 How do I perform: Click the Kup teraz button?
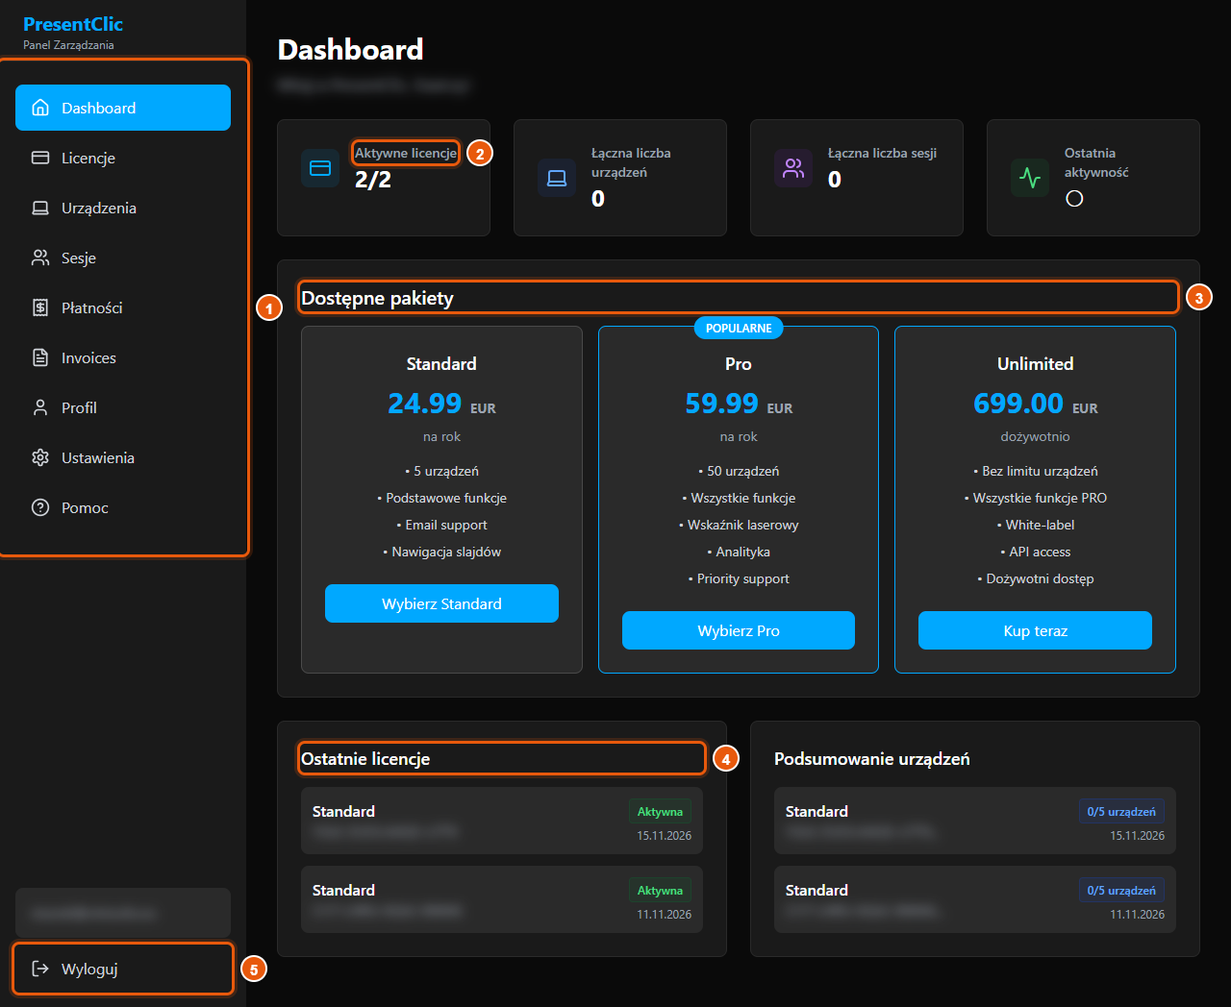click(1035, 630)
